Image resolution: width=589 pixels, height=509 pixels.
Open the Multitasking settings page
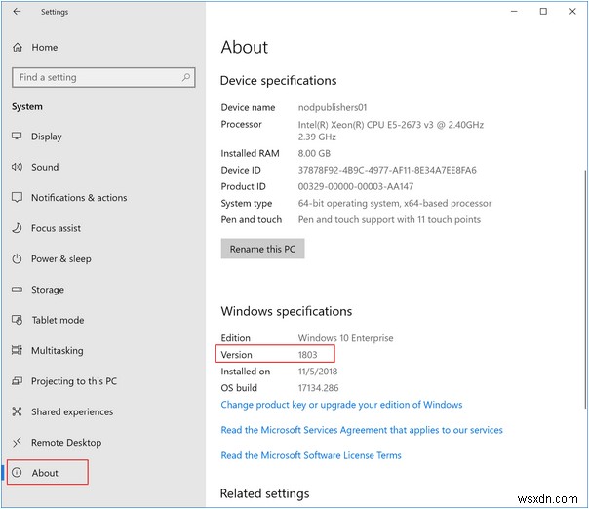[57, 351]
